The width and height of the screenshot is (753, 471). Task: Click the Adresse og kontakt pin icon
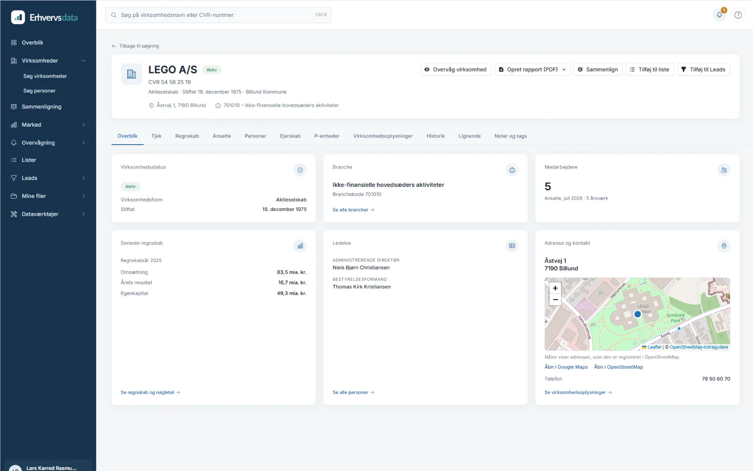click(724, 246)
